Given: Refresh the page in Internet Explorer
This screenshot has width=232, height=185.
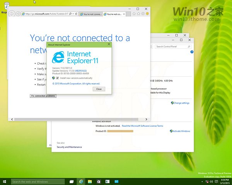Looking at the screenshot, I should coord(76,14).
